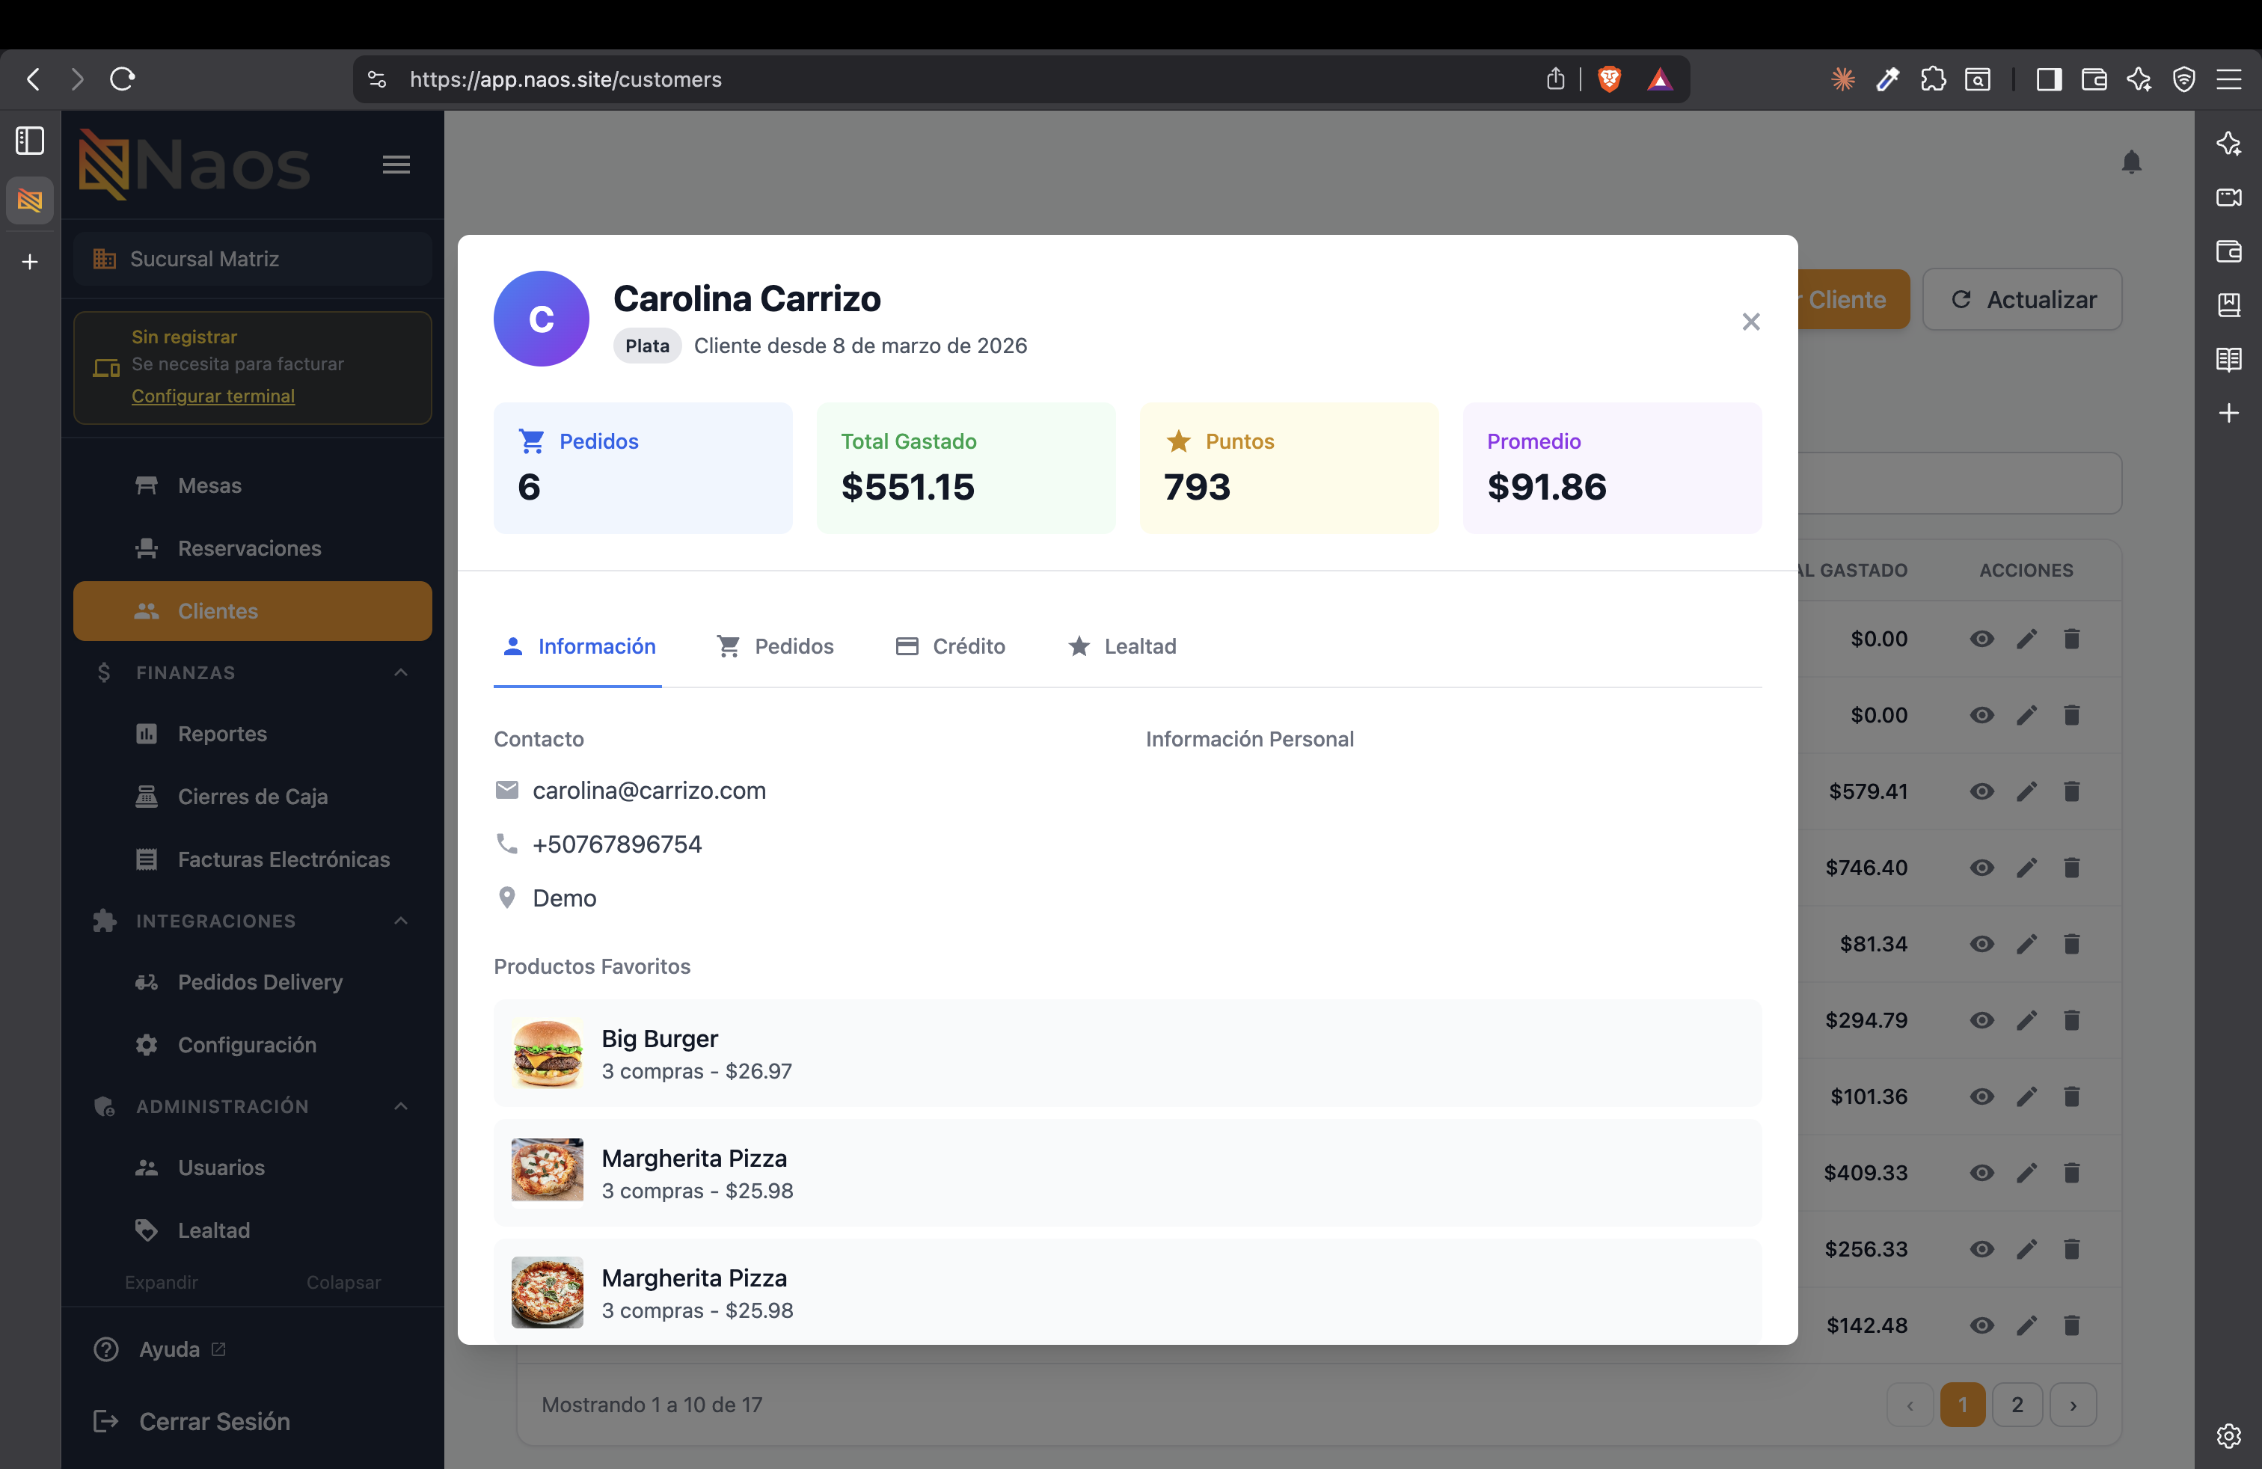Click the Actualizar refresh button

2023,299
